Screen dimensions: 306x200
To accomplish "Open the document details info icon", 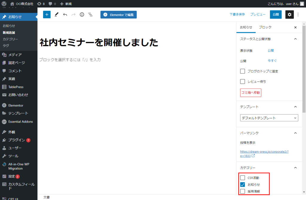I will click(82, 15).
